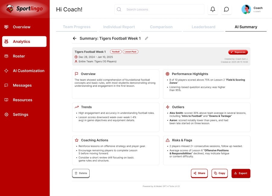Open the Overview sidebar item

pos(24,27)
